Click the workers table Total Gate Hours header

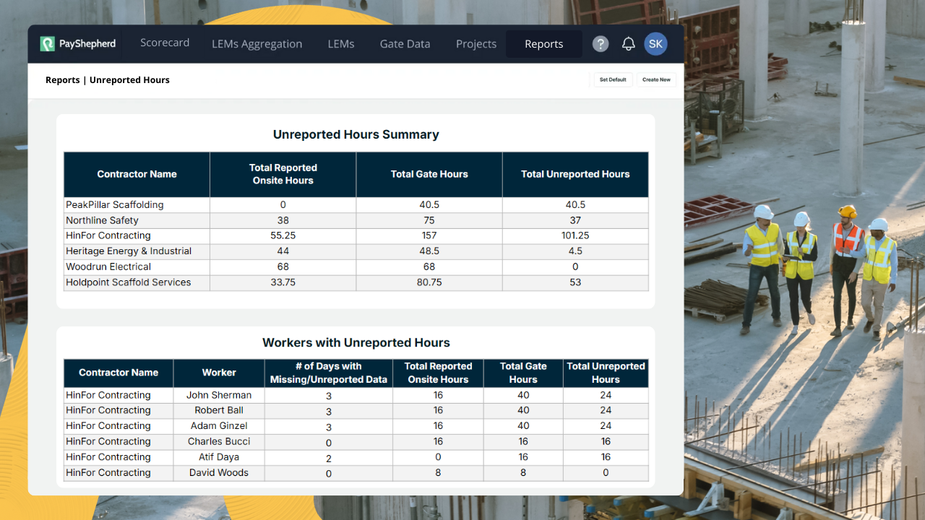tap(523, 373)
